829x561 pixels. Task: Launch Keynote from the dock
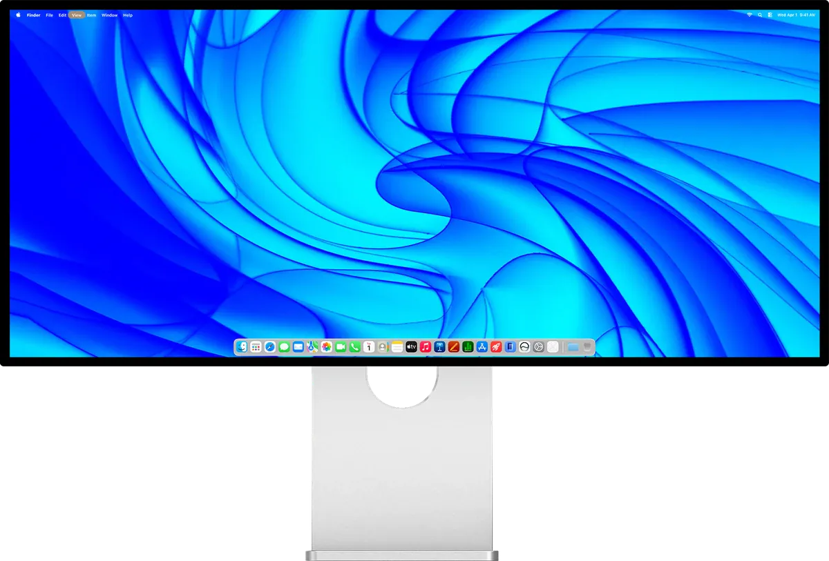(x=439, y=347)
